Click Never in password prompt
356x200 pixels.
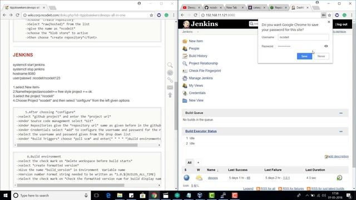tap(321, 56)
